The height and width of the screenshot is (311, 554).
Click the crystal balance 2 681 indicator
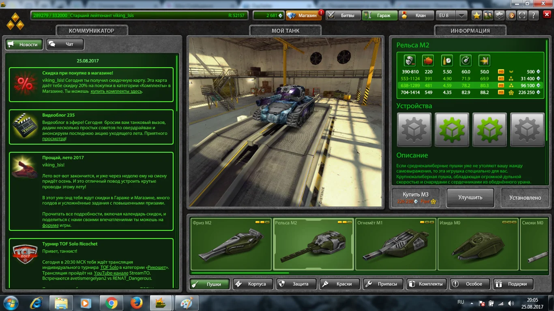[268, 15]
